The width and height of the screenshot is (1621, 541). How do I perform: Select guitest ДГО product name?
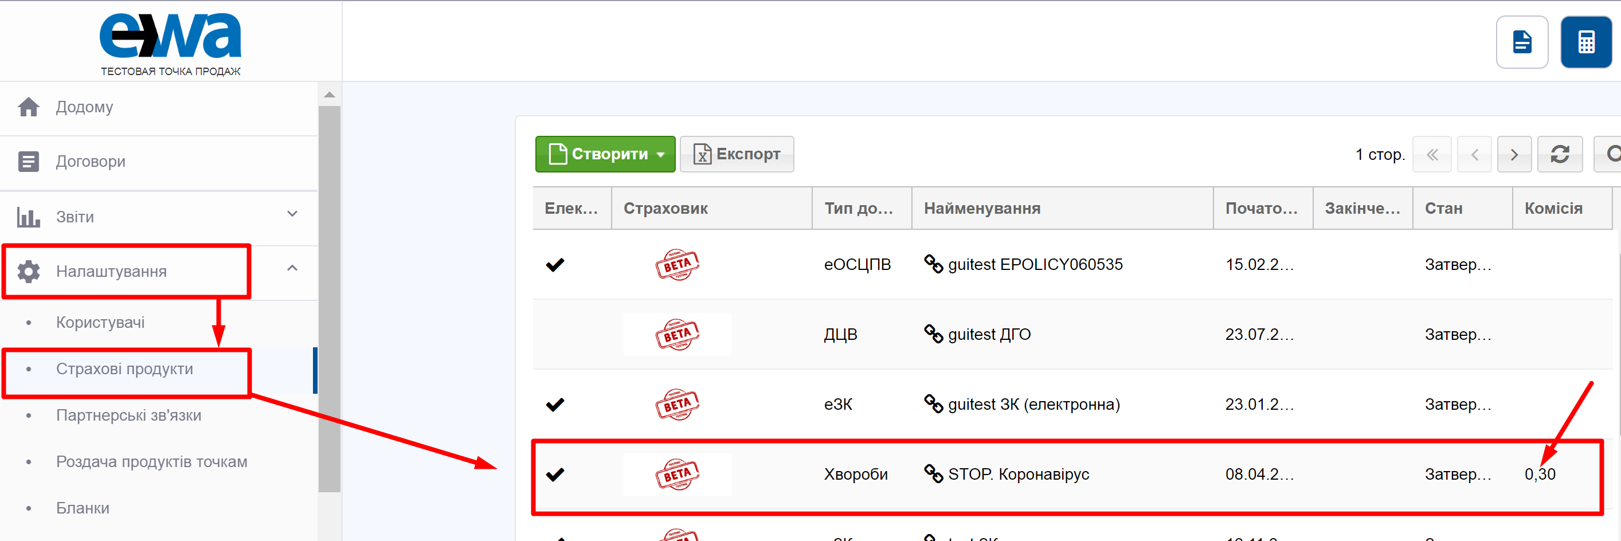coord(989,334)
